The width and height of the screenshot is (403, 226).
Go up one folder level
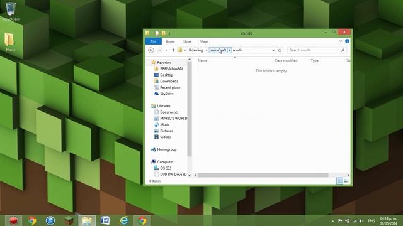click(173, 50)
